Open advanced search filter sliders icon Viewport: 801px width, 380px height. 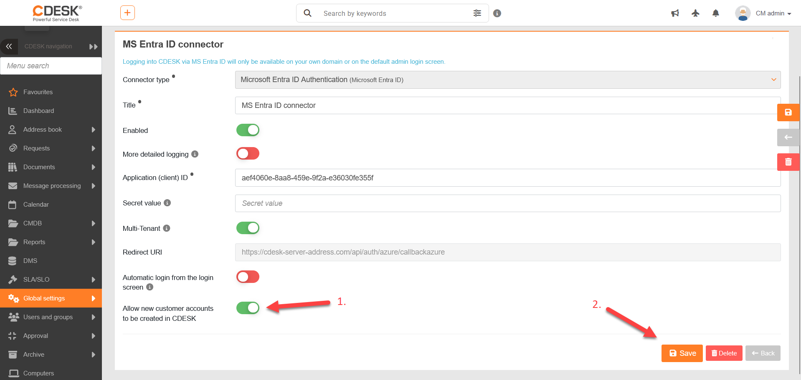tap(477, 13)
